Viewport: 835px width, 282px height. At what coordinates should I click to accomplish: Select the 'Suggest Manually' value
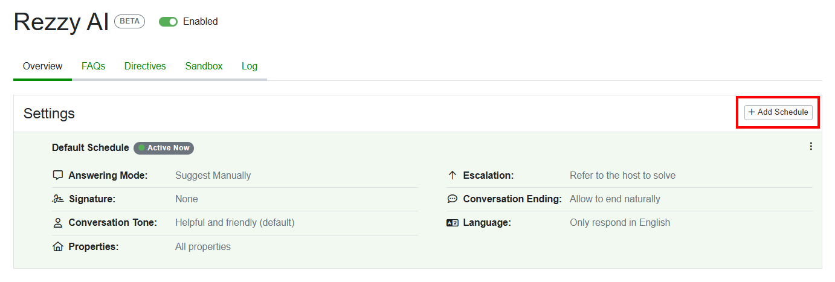click(x=213, y=176)
